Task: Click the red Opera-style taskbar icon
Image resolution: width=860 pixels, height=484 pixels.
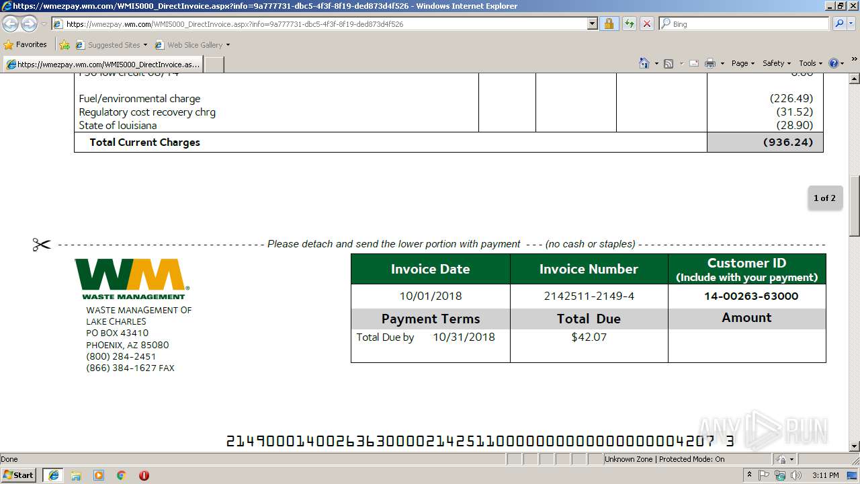Action: [x=144, y=475]
